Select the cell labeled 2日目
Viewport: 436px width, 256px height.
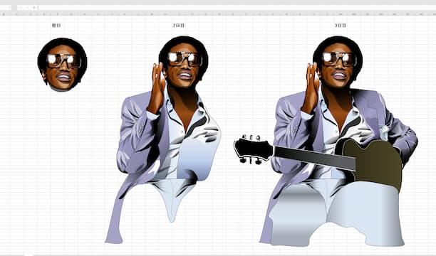(x=179, y=26)
